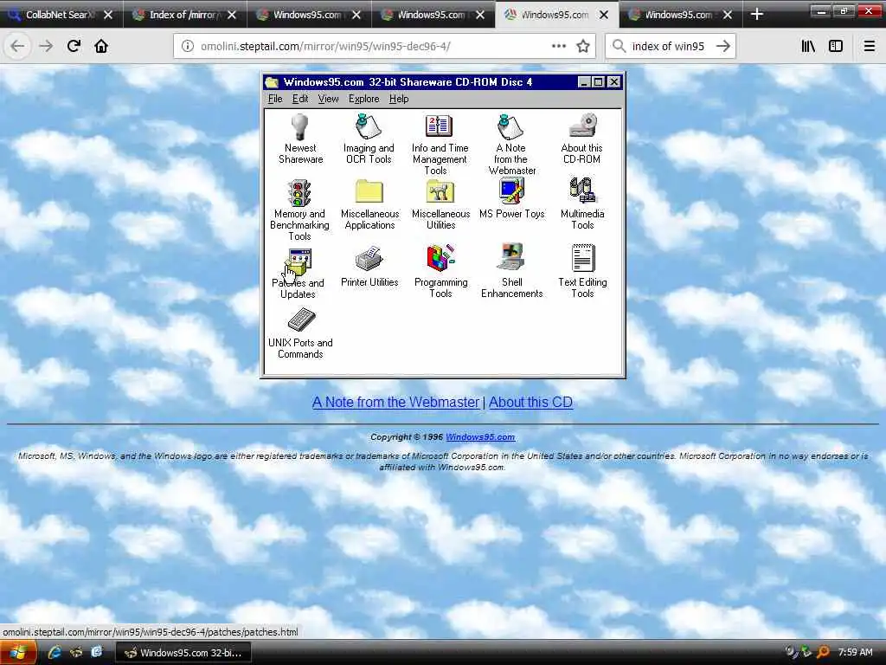This screenshot has width=886, height=665.
Task: Click the 7:59 AM taskbar clock
Action: point(856,653)
